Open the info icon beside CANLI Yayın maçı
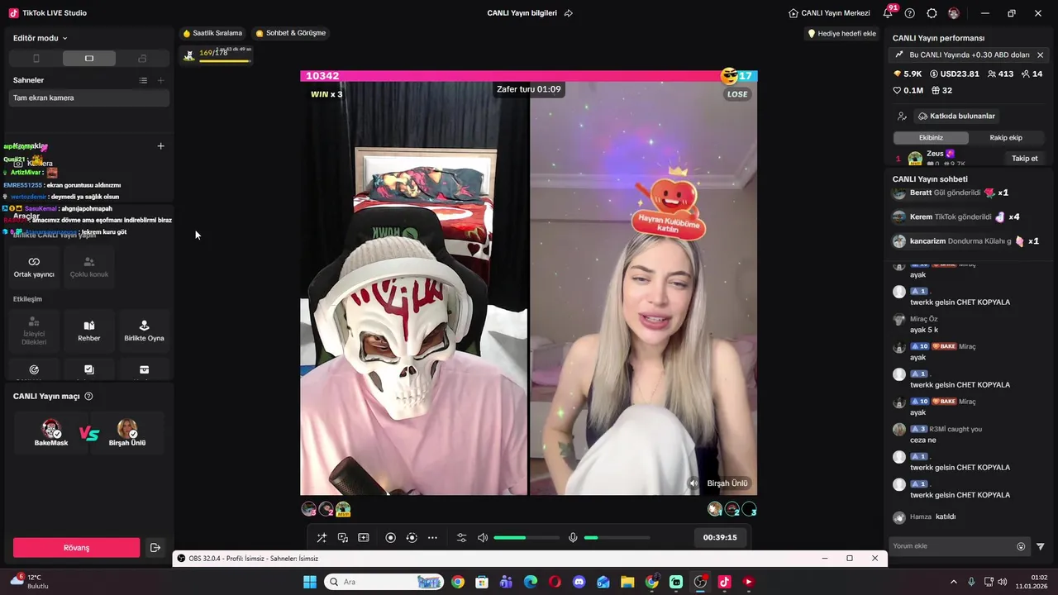This screenshot has width=1058, height=595. click(89, 397)
